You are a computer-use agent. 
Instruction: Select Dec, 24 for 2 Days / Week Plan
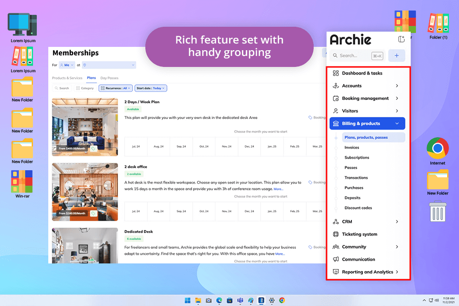click(249, 146)
